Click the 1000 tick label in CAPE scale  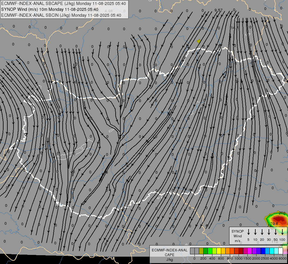(238, 258)
